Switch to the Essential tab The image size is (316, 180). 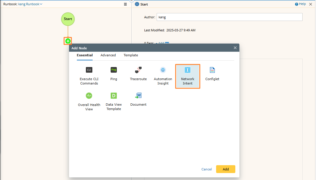[85, 55]
